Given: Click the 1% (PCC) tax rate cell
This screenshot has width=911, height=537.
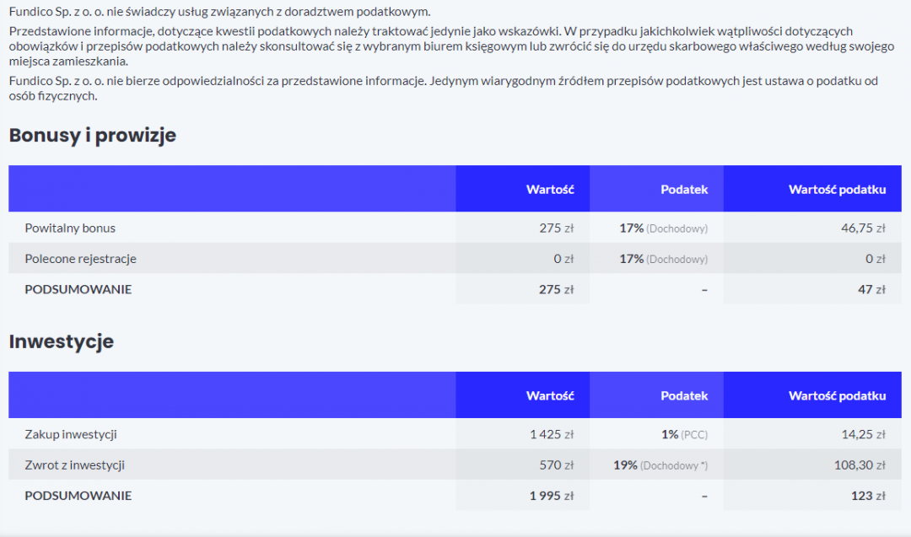Looking at the screenshot, I should point(684,434).
